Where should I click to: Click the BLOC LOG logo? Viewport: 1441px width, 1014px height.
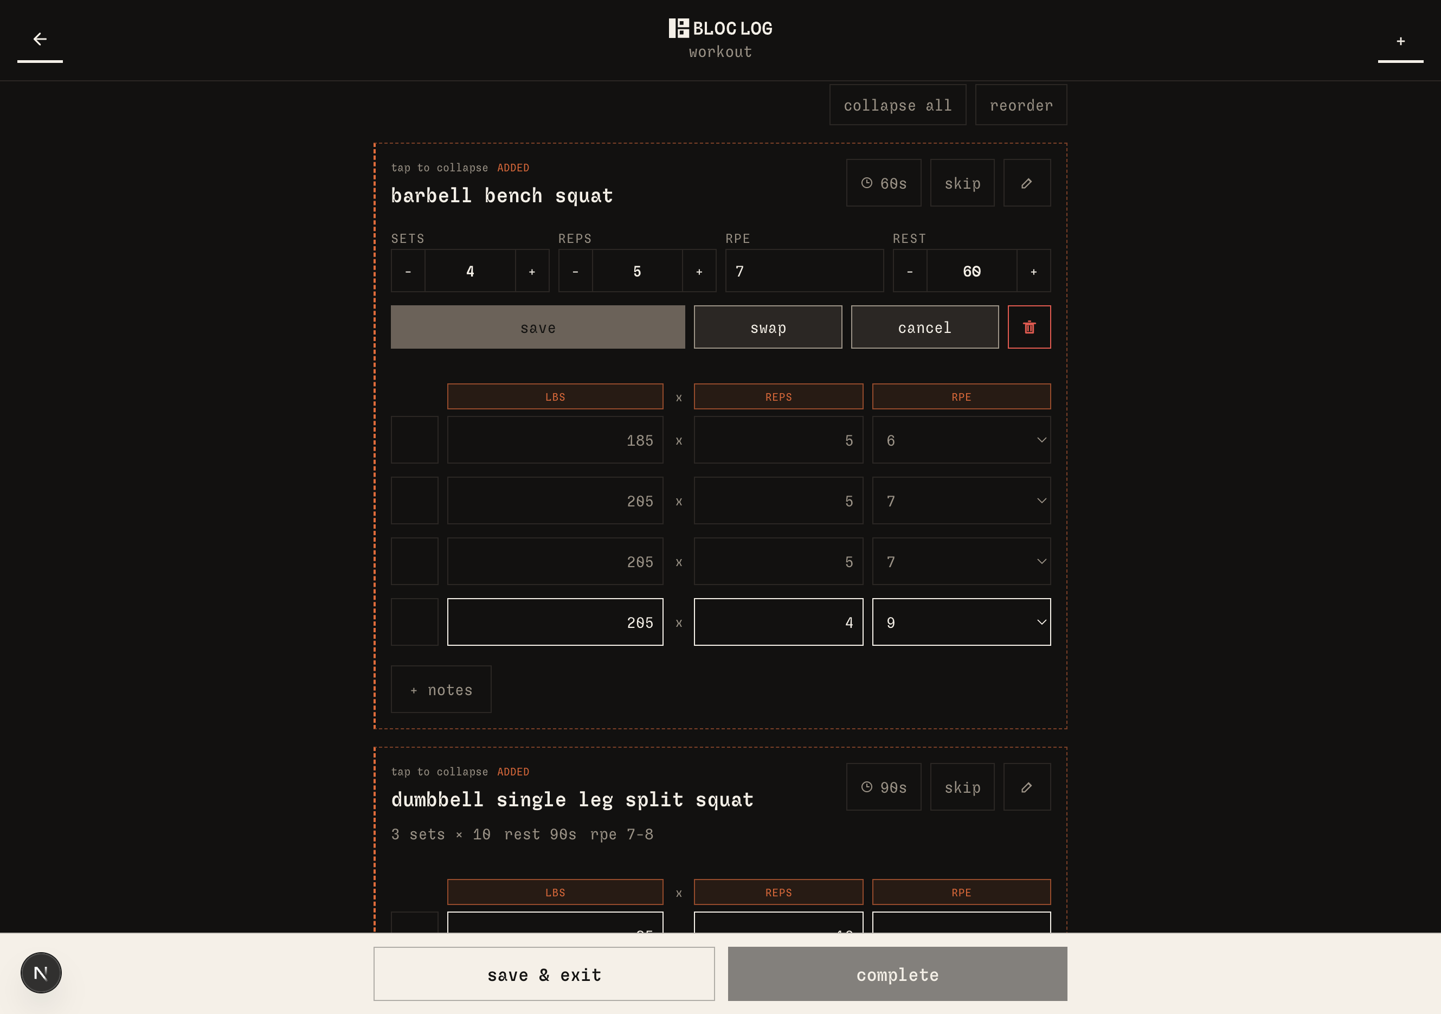tap(720, 28)
